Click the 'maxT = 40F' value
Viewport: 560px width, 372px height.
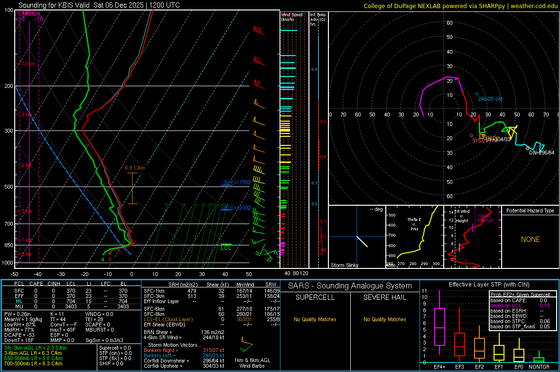[63, 330]
